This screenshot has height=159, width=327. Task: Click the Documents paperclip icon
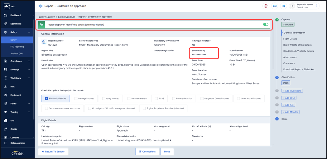pos(6,24)
